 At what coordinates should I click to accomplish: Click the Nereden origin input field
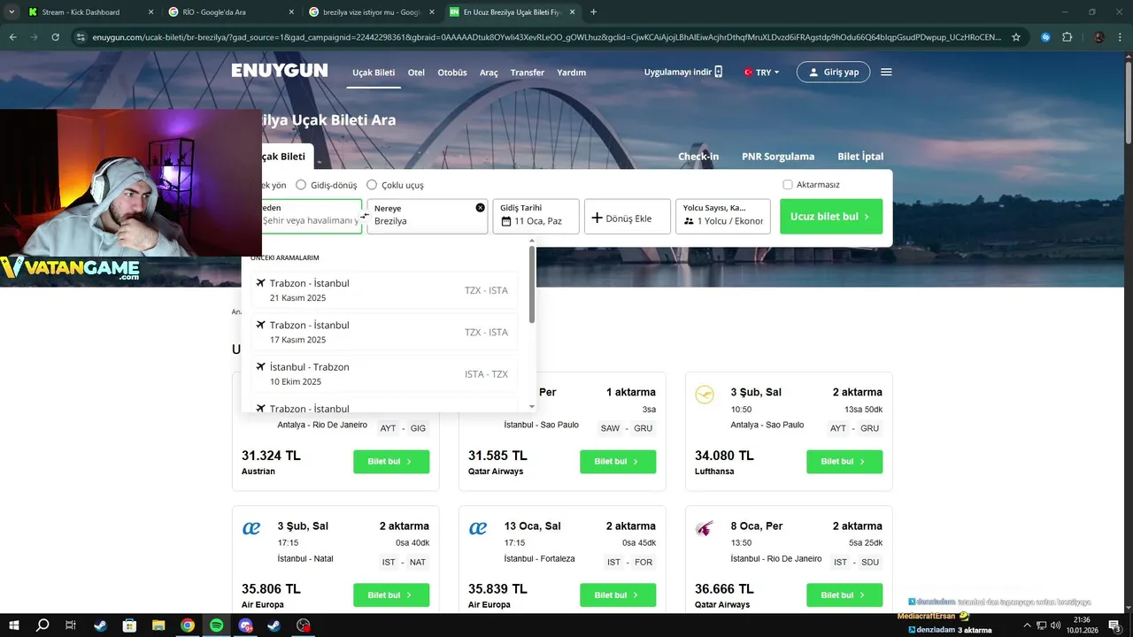pyautogui.click(x=311, y=216)
